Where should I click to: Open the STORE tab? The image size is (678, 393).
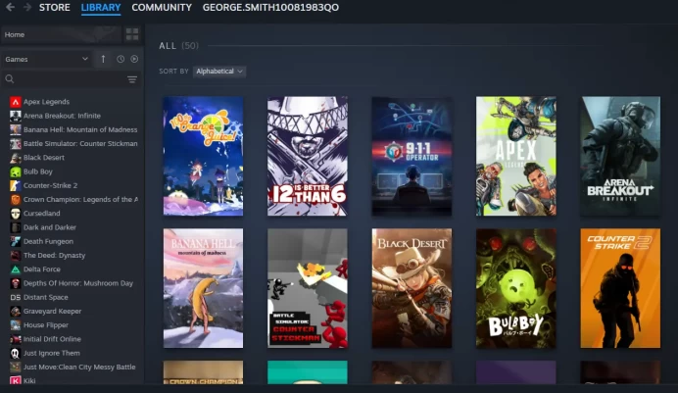(55, 7)
